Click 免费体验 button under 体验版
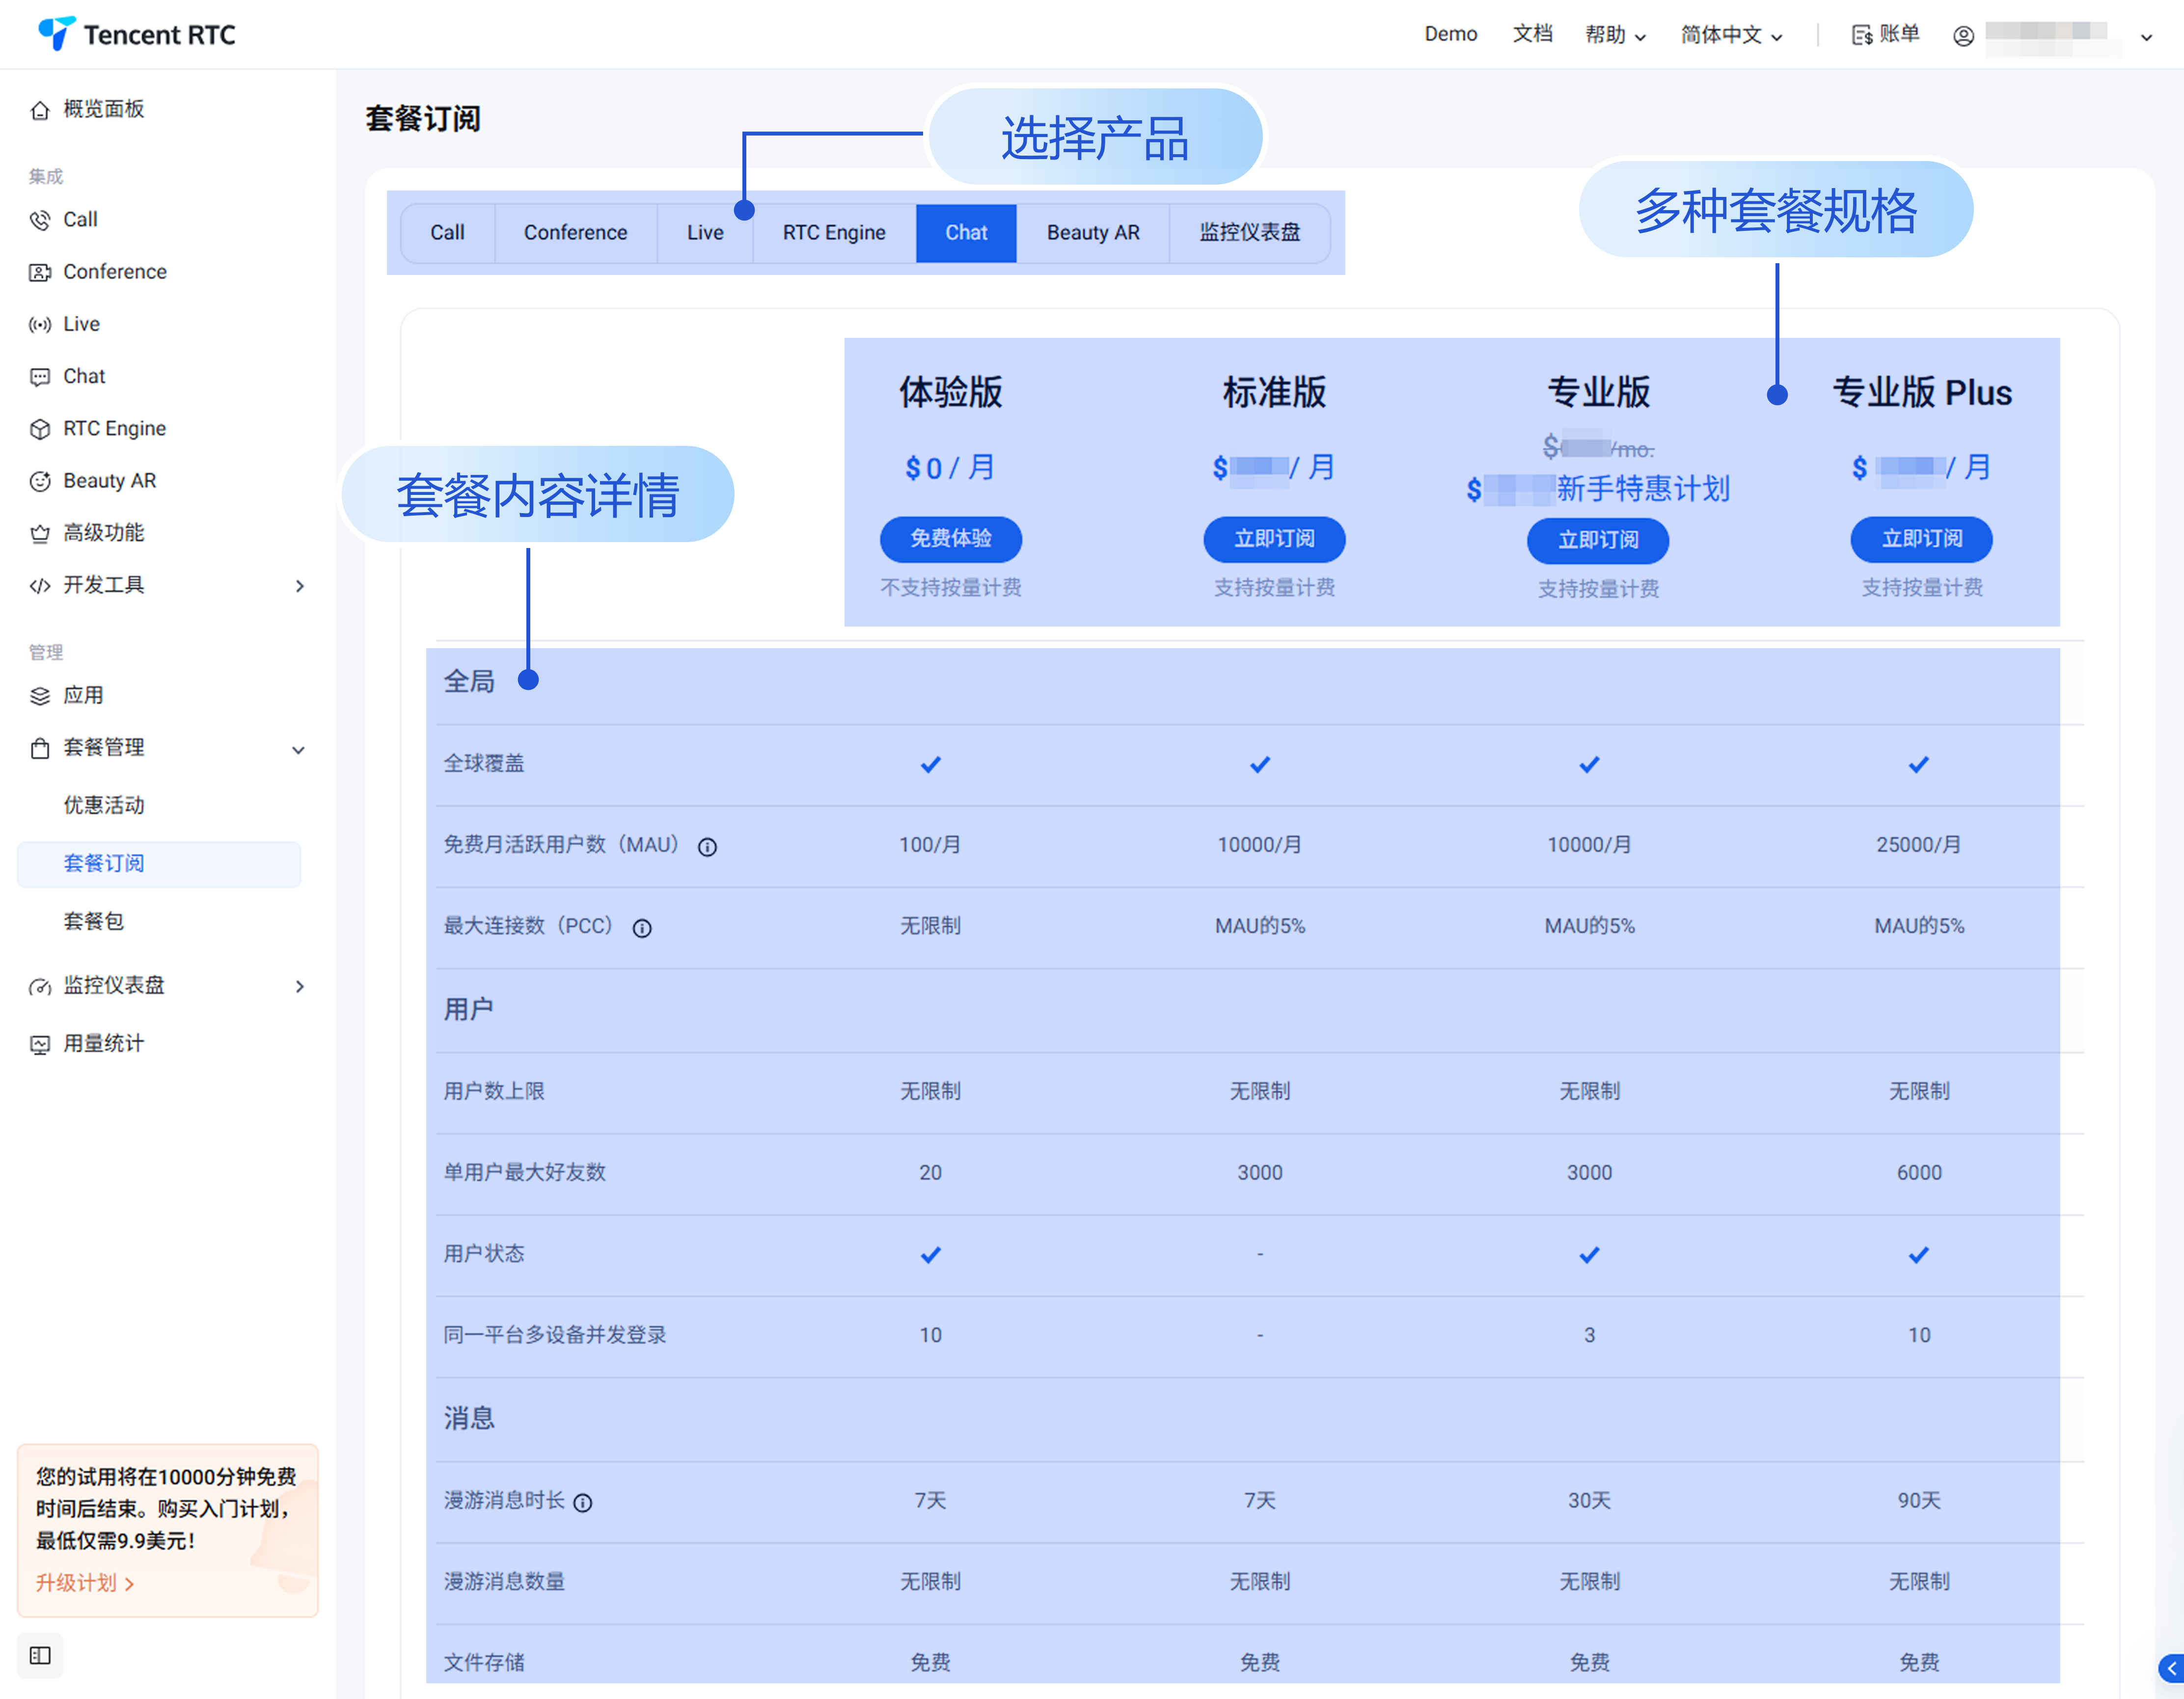Screen dimensions: 2184x1699 pyautogui.click(x=950, y=538)
